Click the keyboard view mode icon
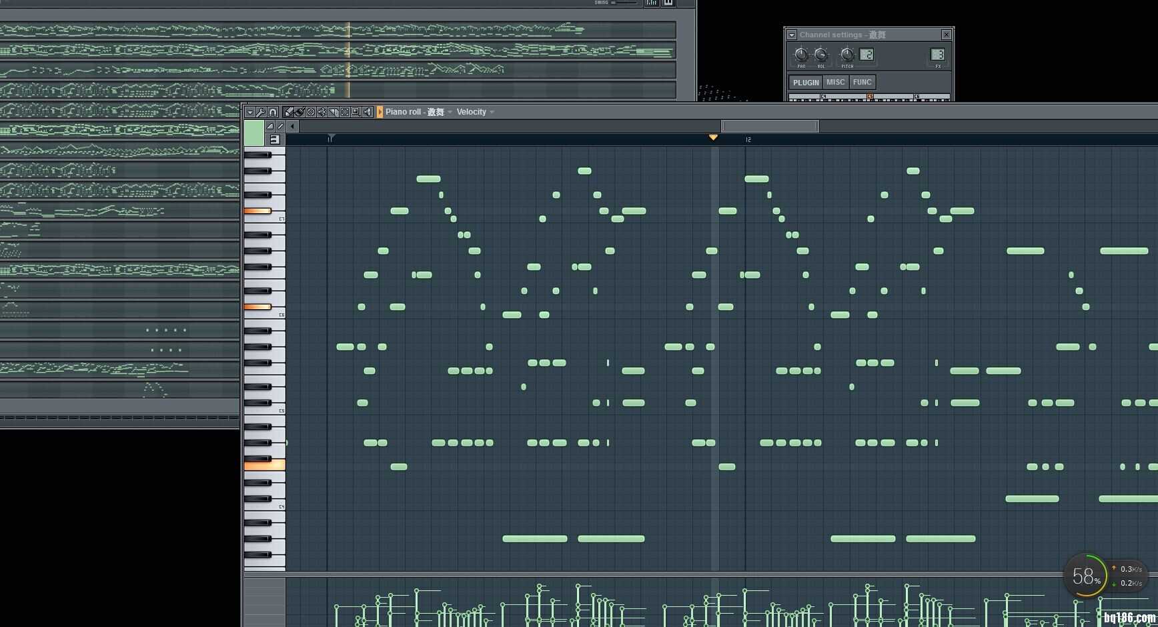Screen dimensions: 1158x627 click(x=275, y=139)
